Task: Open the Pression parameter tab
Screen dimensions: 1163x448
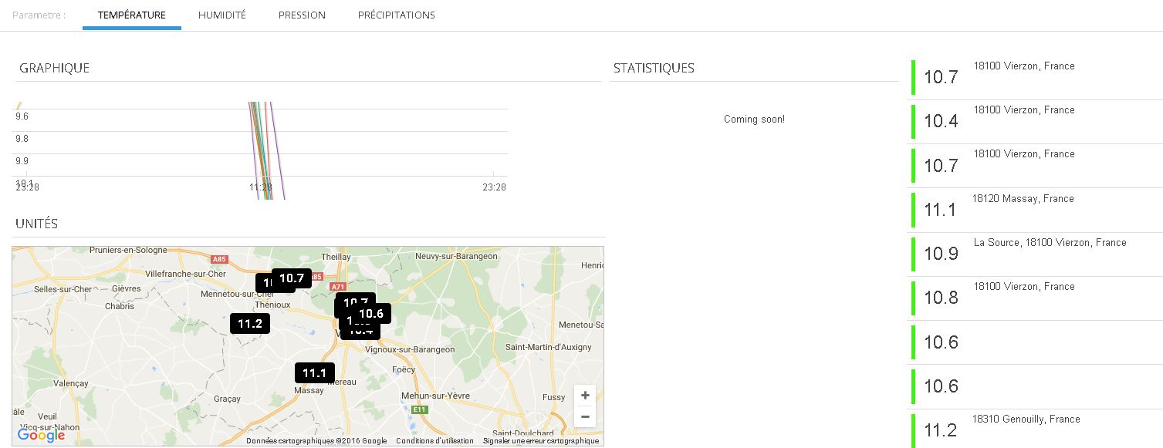Action: click(302, 15)
